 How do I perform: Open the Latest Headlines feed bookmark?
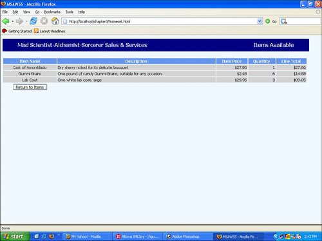click(x=50, y=31)
